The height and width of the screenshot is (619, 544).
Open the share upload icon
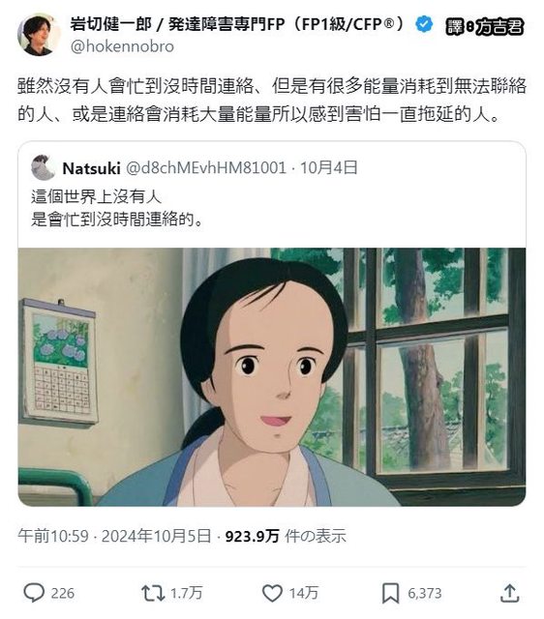[x=509, y=593]
